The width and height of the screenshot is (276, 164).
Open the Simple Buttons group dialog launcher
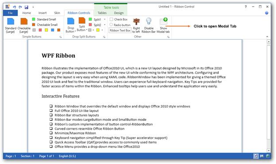point(61,37)
